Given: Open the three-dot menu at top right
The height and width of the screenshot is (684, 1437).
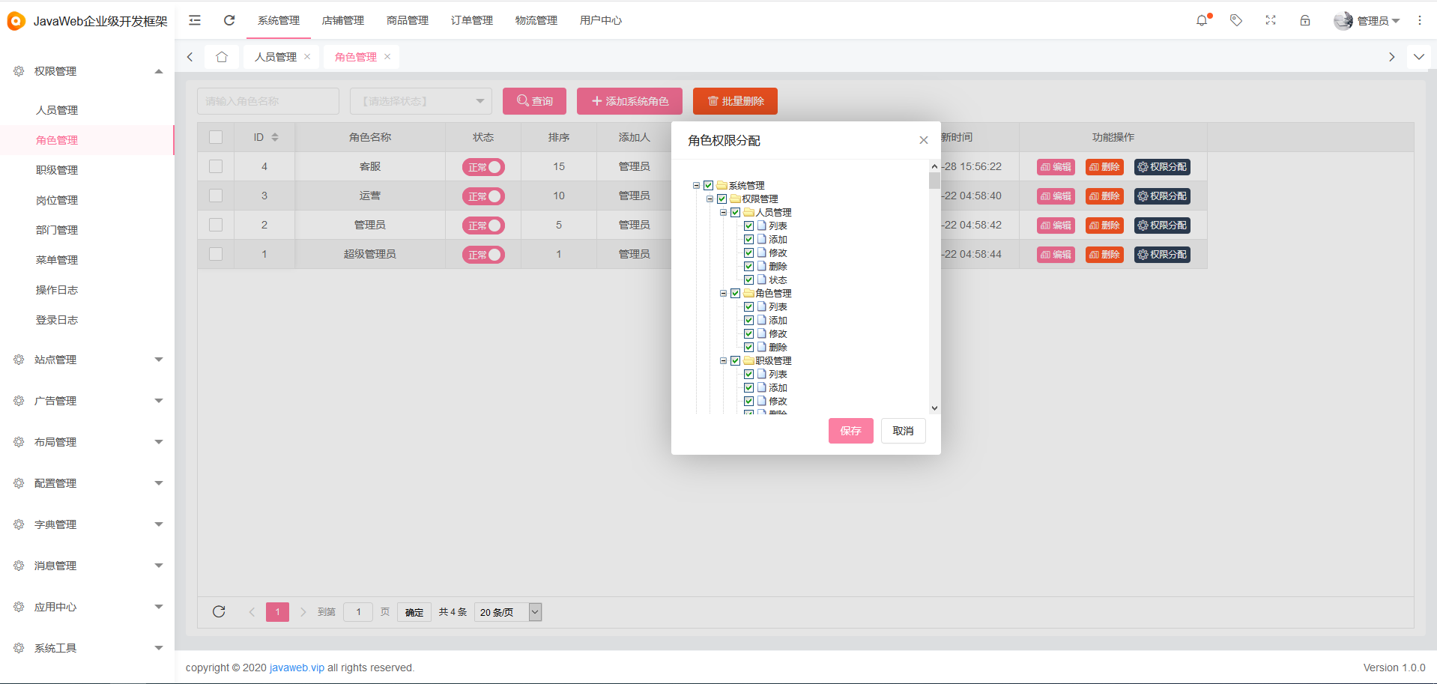Looking at the screenshot, I should [x=1420, y=20].
